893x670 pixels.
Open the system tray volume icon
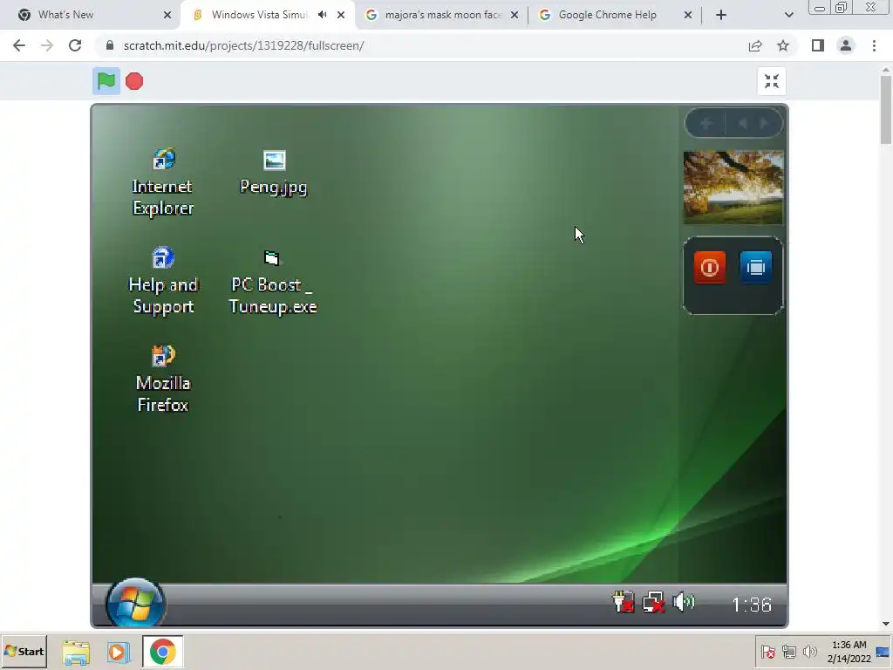pos(809,652)
